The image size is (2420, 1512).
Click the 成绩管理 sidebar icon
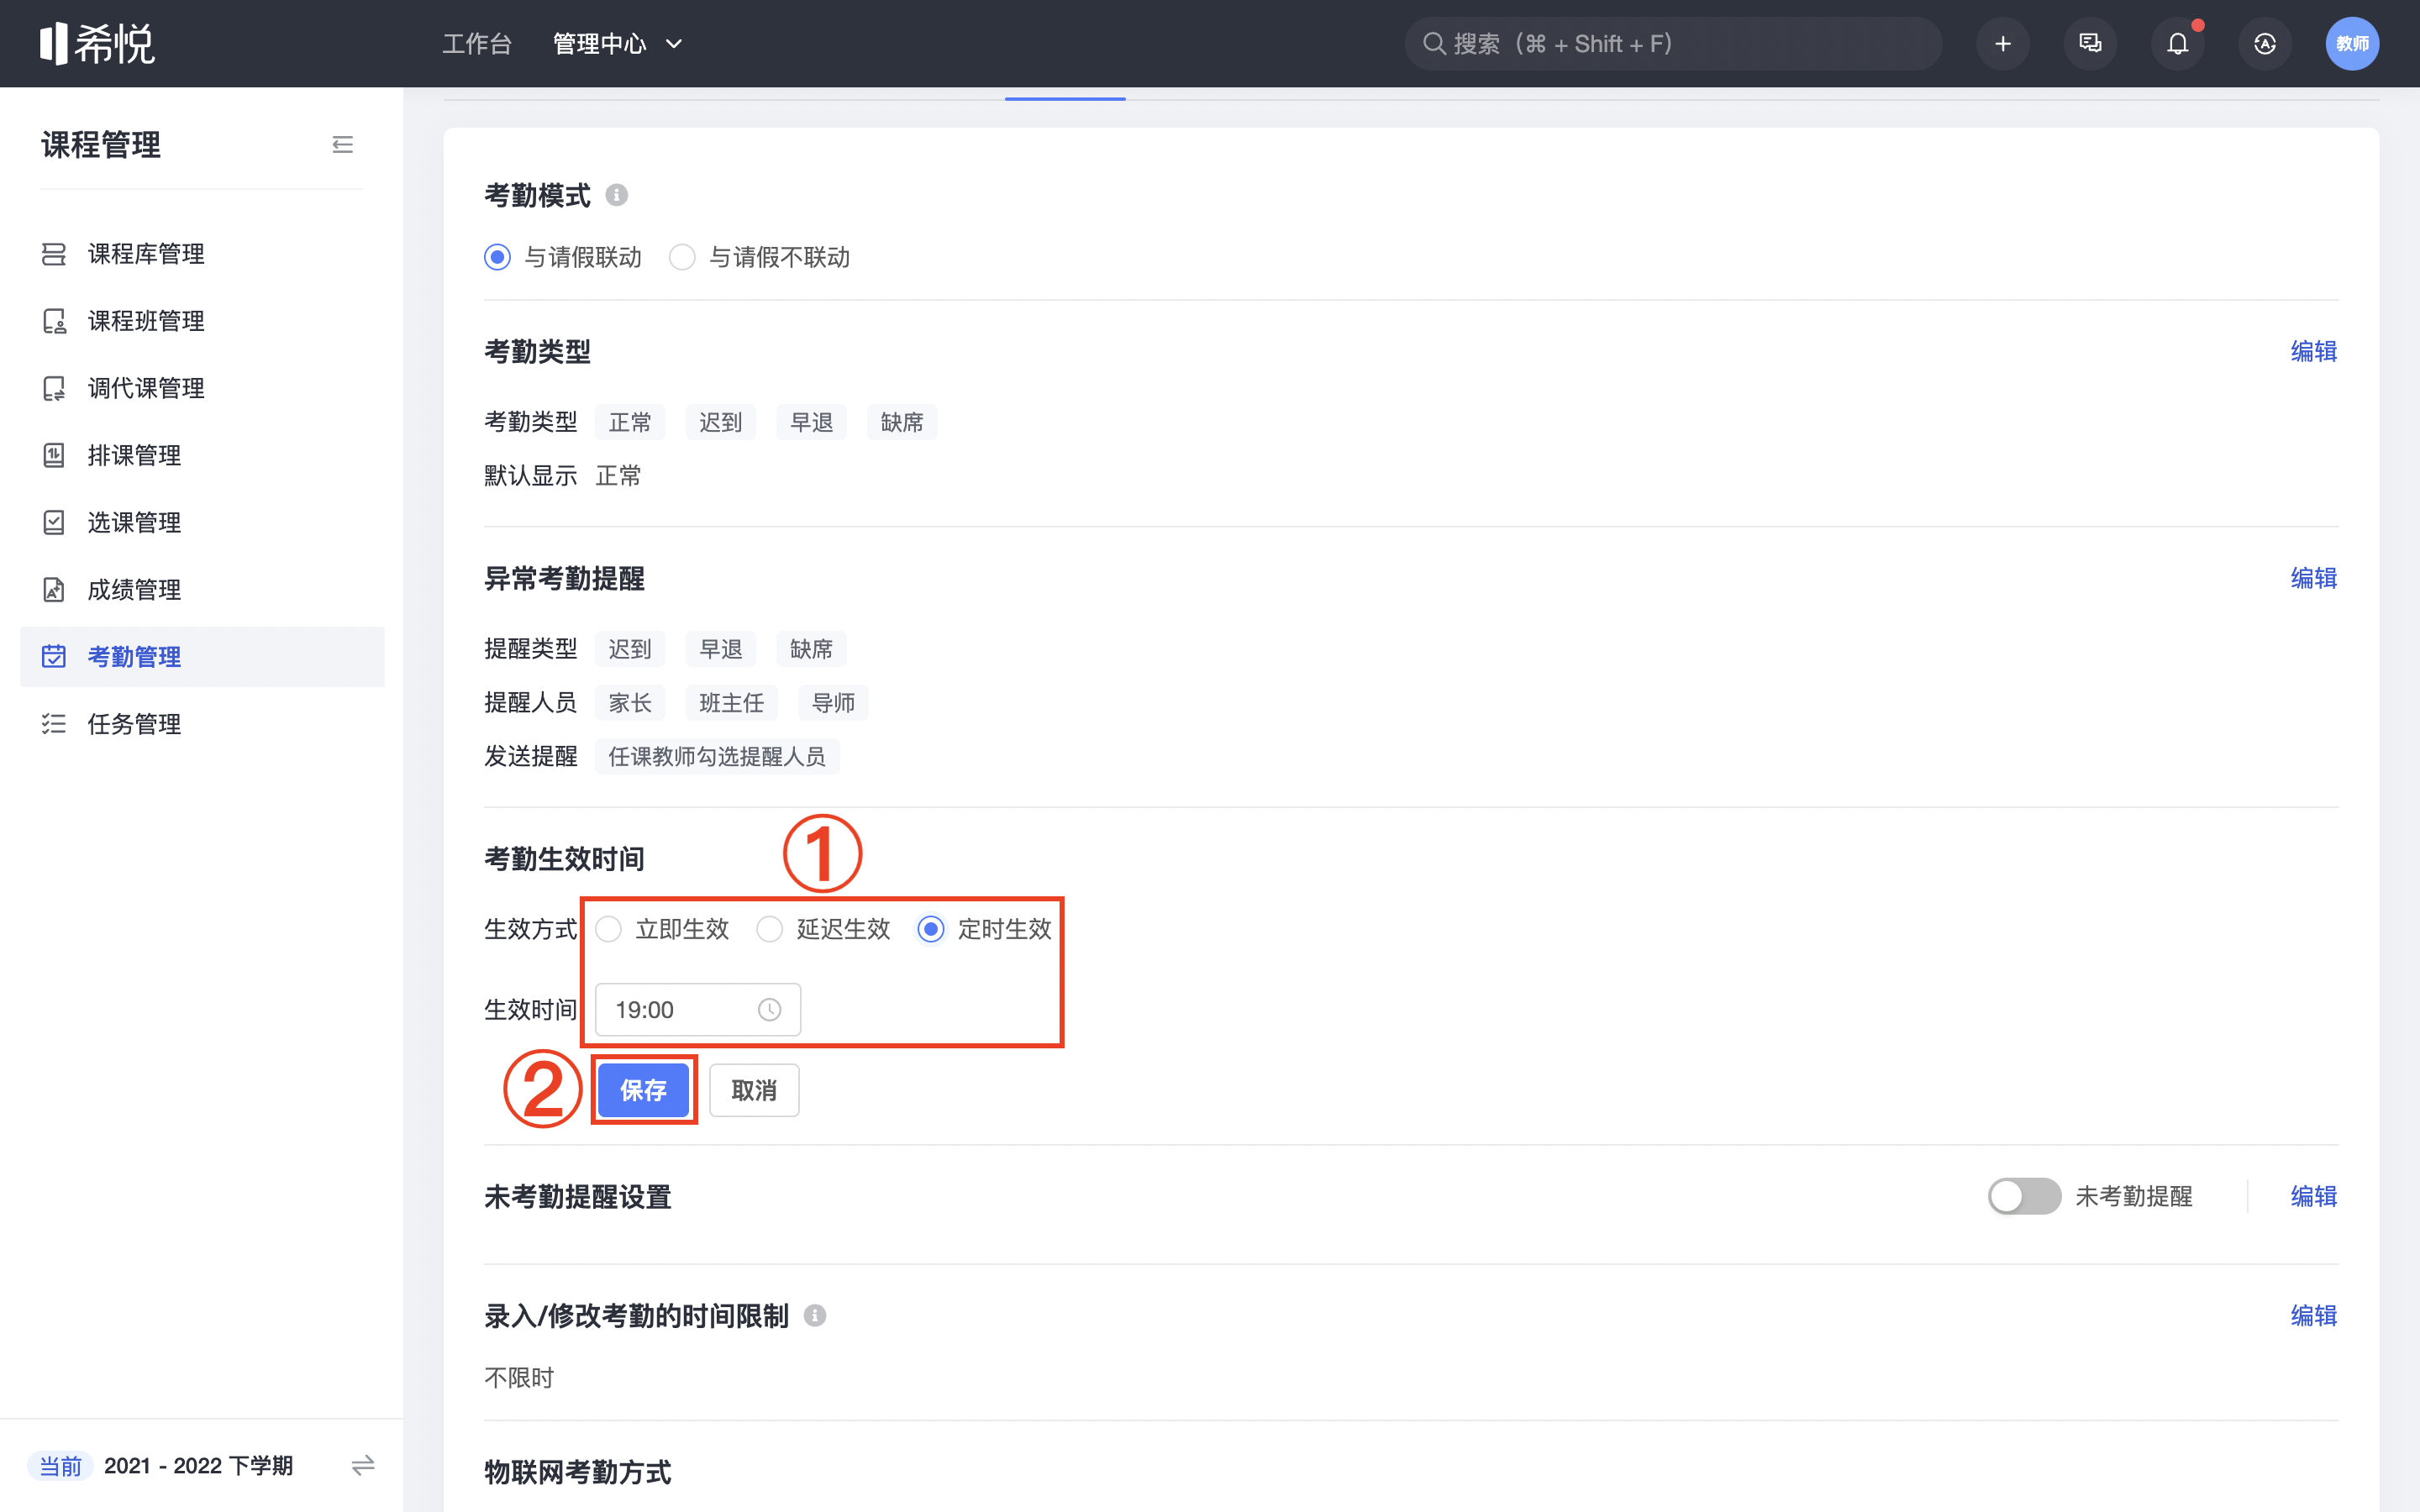(54, 590)
